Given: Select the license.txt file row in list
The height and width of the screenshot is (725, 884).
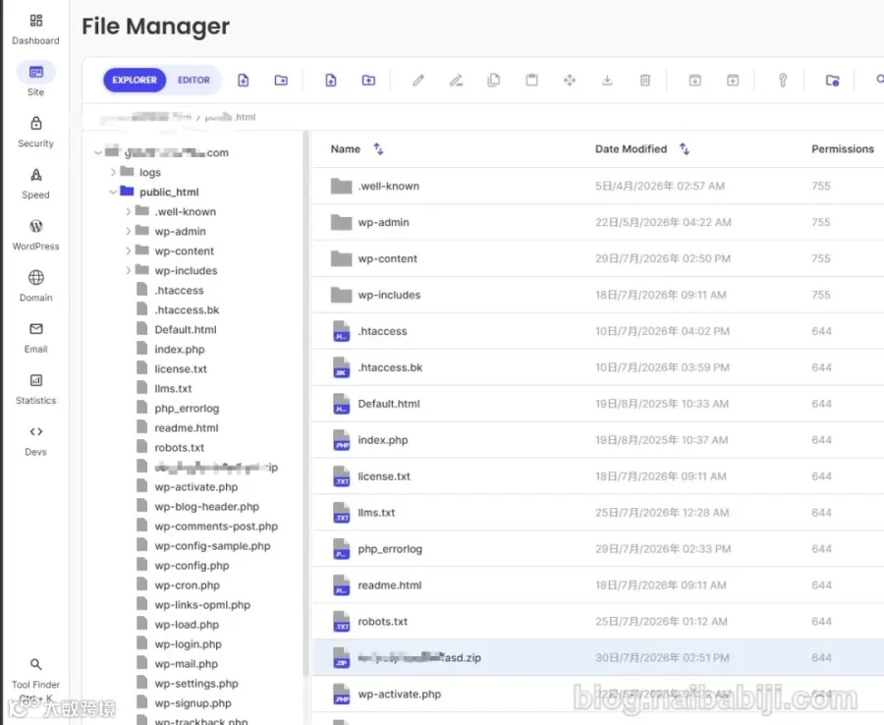Looking at the screenshot, I should click(598, 476).
